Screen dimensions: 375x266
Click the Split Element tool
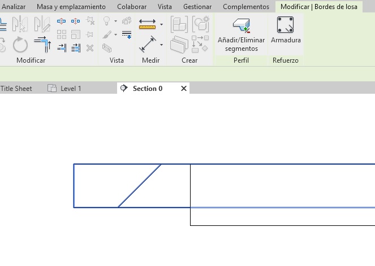click(62, 21)
